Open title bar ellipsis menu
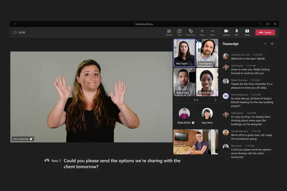This screenshot has height=191, width=287. (x=15, y=24)
